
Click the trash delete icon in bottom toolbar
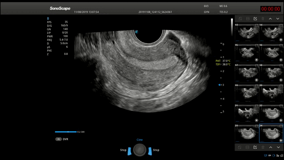[263, 147]
